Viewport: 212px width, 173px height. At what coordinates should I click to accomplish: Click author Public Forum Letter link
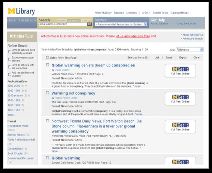[66, 98]
